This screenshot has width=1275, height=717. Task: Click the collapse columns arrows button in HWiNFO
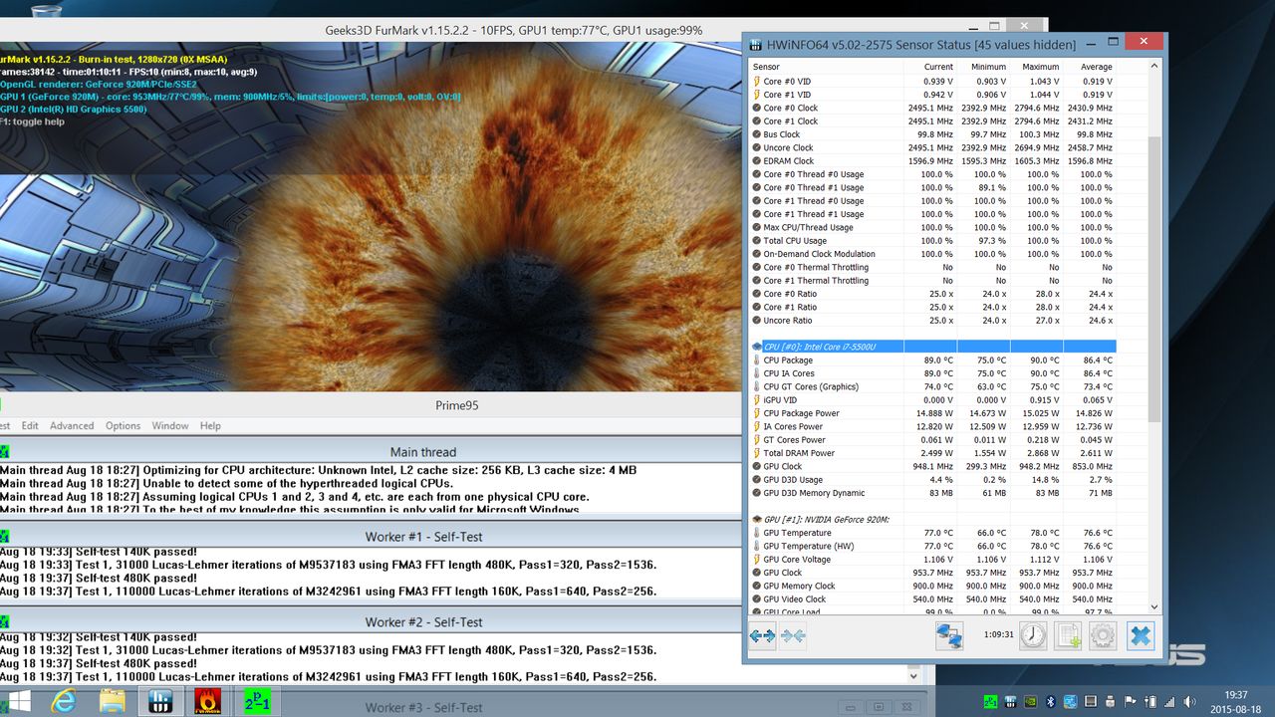click(793, 635)
